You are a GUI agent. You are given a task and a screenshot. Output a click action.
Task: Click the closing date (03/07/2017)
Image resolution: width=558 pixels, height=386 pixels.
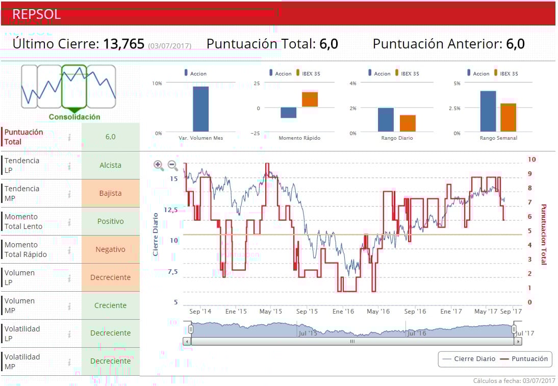click(170, 46)
